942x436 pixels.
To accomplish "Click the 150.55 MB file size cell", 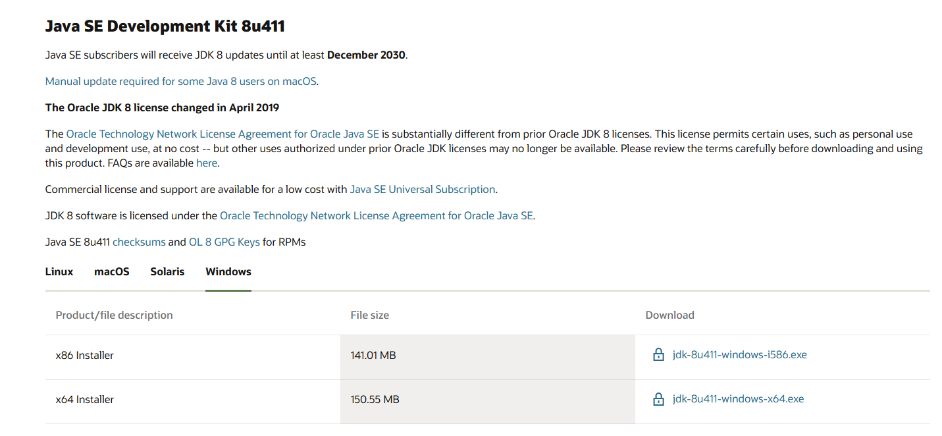I will (x=375, y=400).
